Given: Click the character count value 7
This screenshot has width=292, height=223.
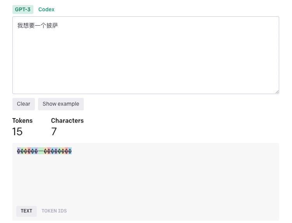Looking at the screenshot, I should point(54,132).
